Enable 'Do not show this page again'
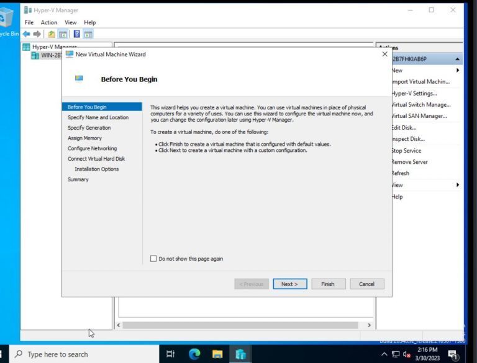 tap(153, 259)
